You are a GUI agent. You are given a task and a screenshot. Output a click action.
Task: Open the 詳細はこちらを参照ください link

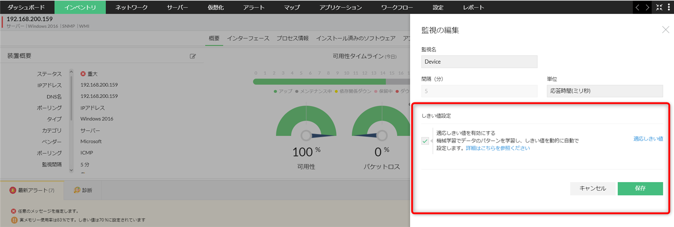(x=498, y=148)
